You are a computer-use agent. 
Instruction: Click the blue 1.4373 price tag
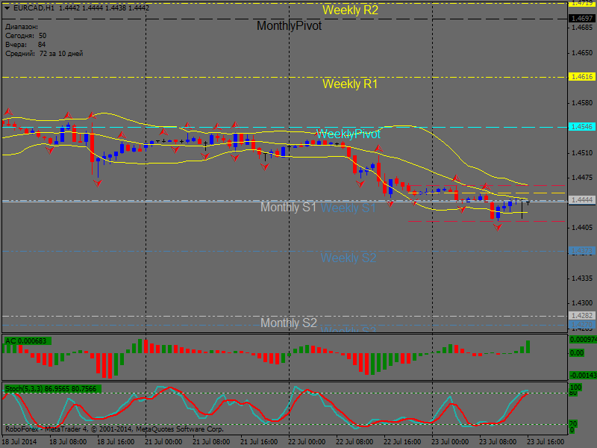pyautogui.click(x=581, y=251)
